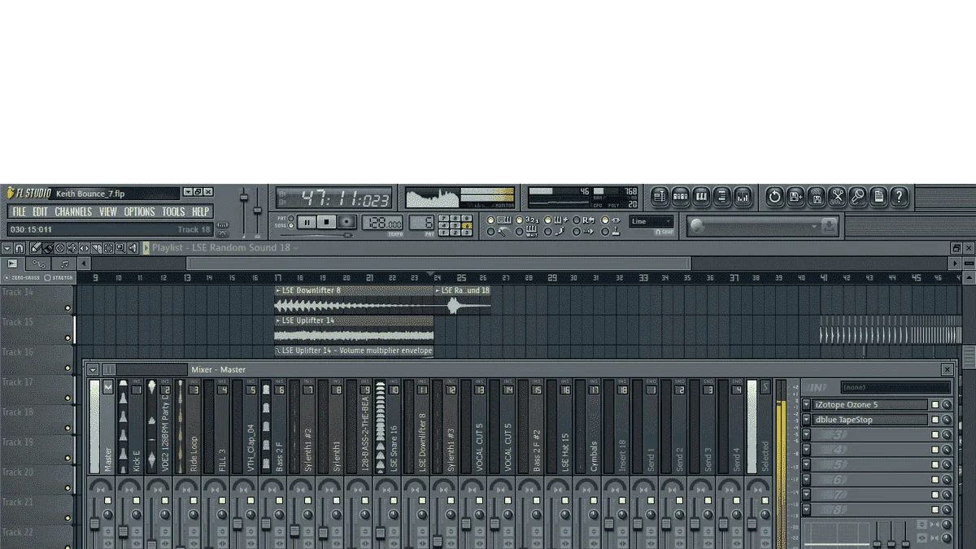
Task: Select the playlist select tool
Action: point(108,248)
